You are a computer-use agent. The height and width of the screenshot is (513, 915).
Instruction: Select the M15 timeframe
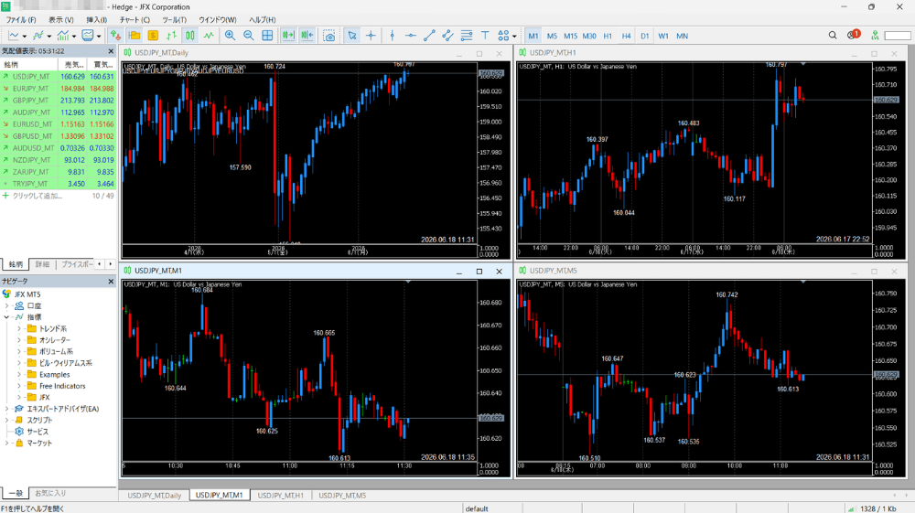[570, 36]
